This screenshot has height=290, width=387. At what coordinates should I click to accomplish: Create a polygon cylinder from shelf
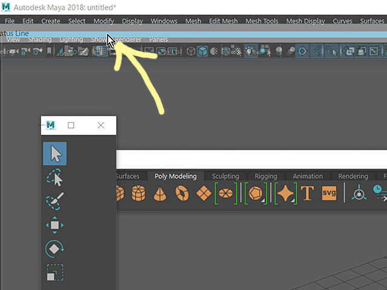point(138,193)
